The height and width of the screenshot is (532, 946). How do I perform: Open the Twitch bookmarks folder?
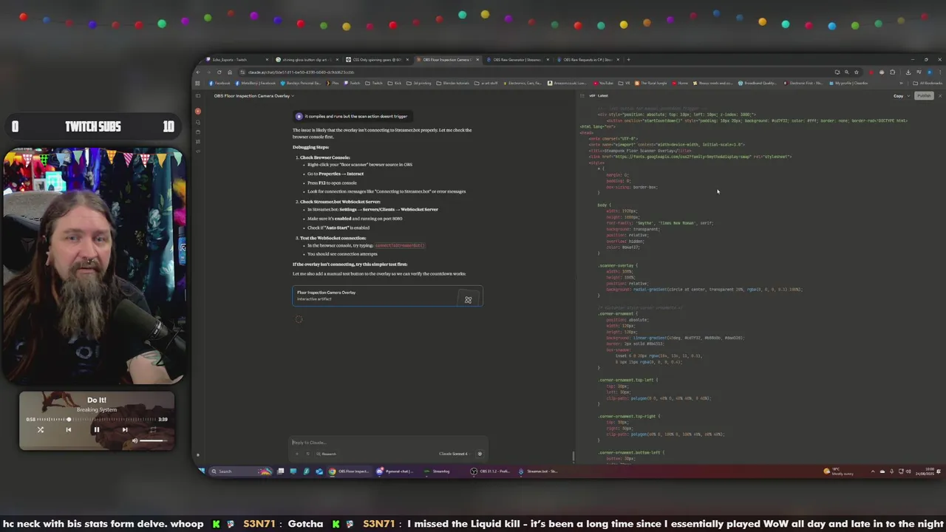[x=373, y=83]
